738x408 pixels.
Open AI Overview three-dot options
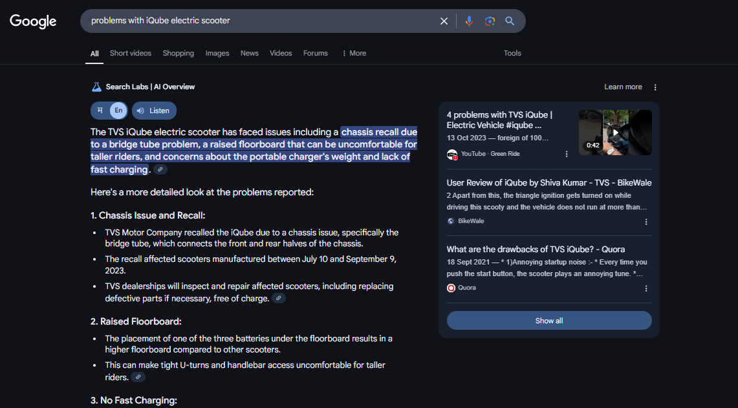pos(655,87)
